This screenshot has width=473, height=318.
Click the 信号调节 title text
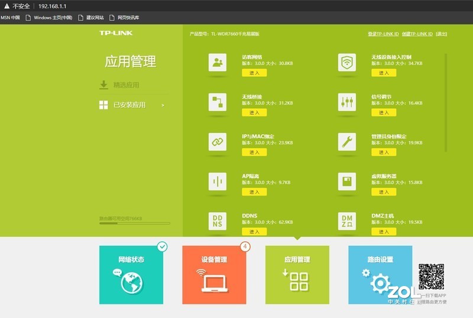point(381,97)
